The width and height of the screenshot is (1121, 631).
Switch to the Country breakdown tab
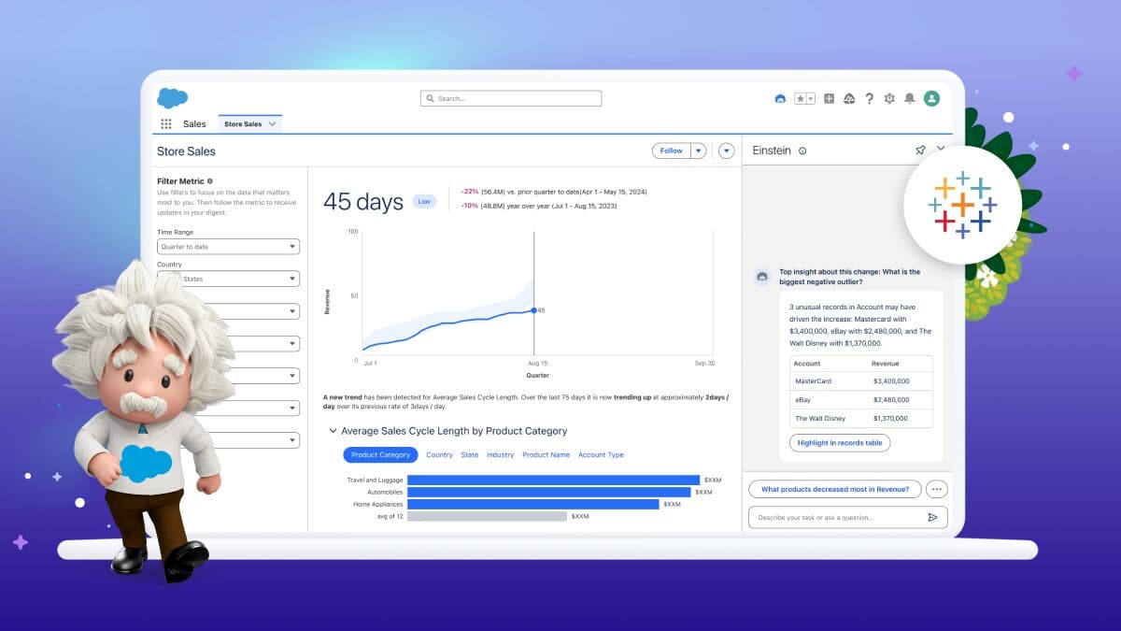(x=439, y=454)
